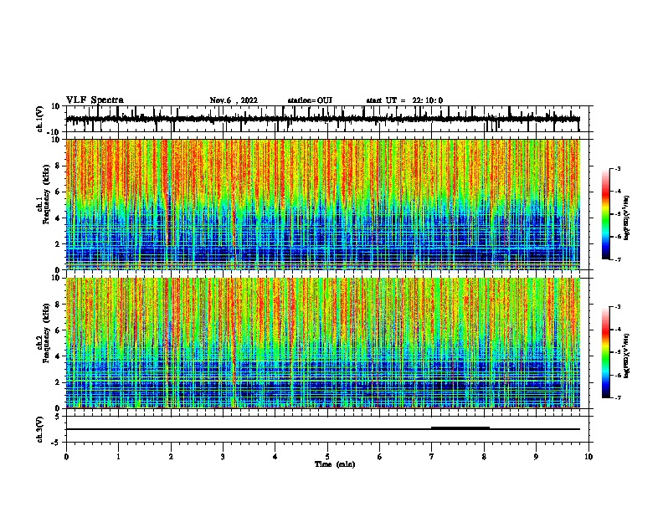663x512 pixels.
Task: Click the "6" kHz tick on ch.2 spectrogram axis
Action: point(58,330)
